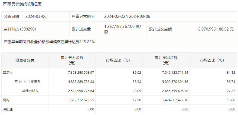This screenshot has width=238, height=115.
Task: Click buy share 17.98
Action: [137, 100]
